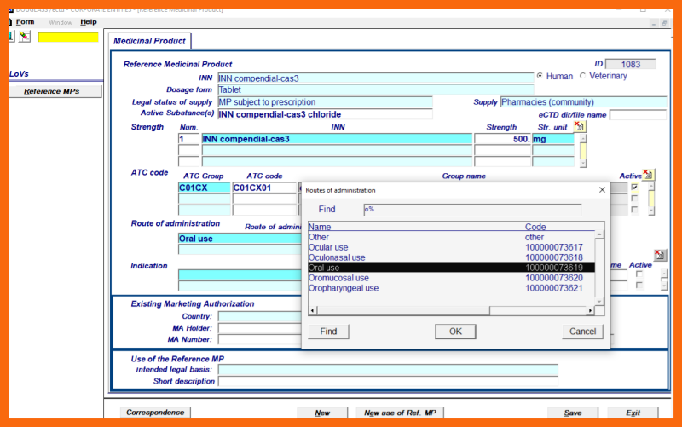Select the Human radio button
This screenshot has width=682, height=427.
[x=540, y=76]
